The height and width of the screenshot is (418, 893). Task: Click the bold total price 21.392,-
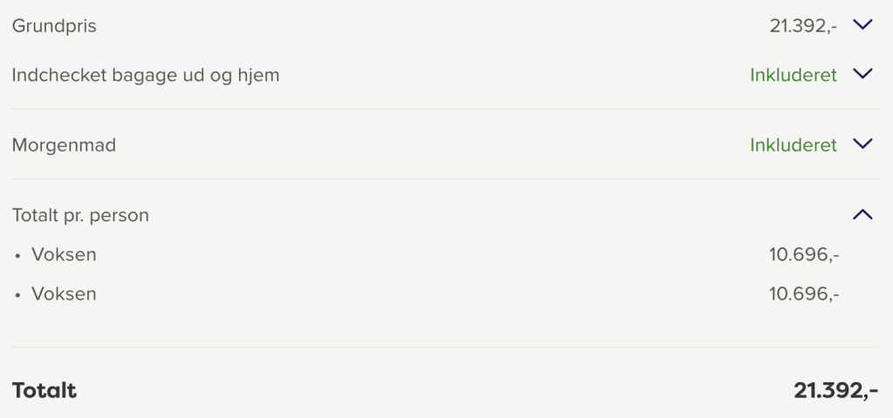point(835,391)
